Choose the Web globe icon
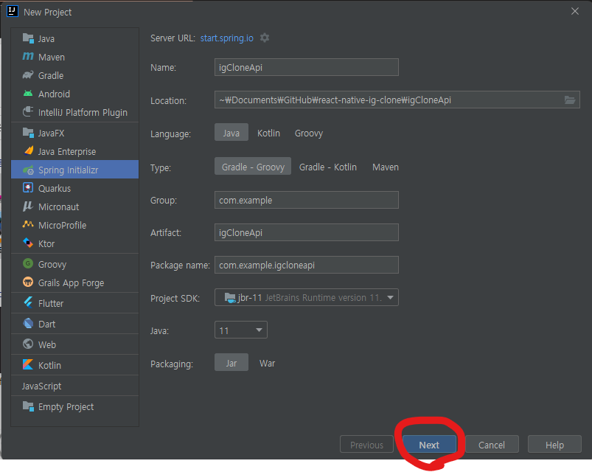 pos(28,344)
